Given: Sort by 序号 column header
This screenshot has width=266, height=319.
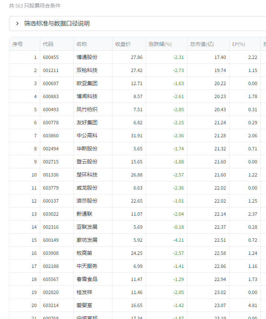Looking at the screenshot, I should point(18,44).
